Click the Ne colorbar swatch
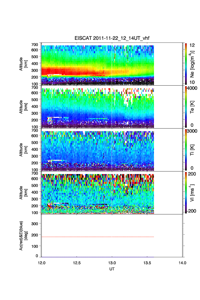The height and width of the screenshot is (300, 200). (x=186, y=64)
